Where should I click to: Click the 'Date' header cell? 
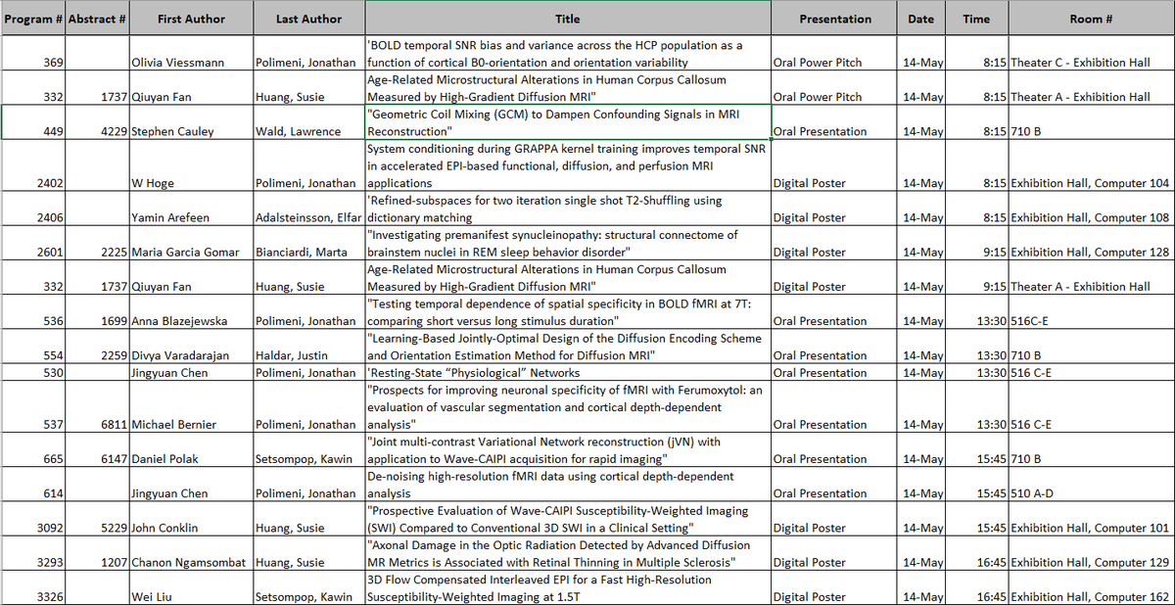tap(920, 19)
